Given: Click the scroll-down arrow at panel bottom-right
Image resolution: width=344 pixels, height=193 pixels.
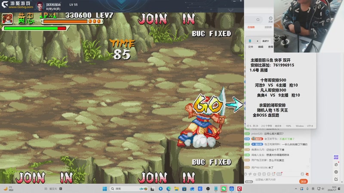Looking at the screenshot, I should [x=342, y=182].
